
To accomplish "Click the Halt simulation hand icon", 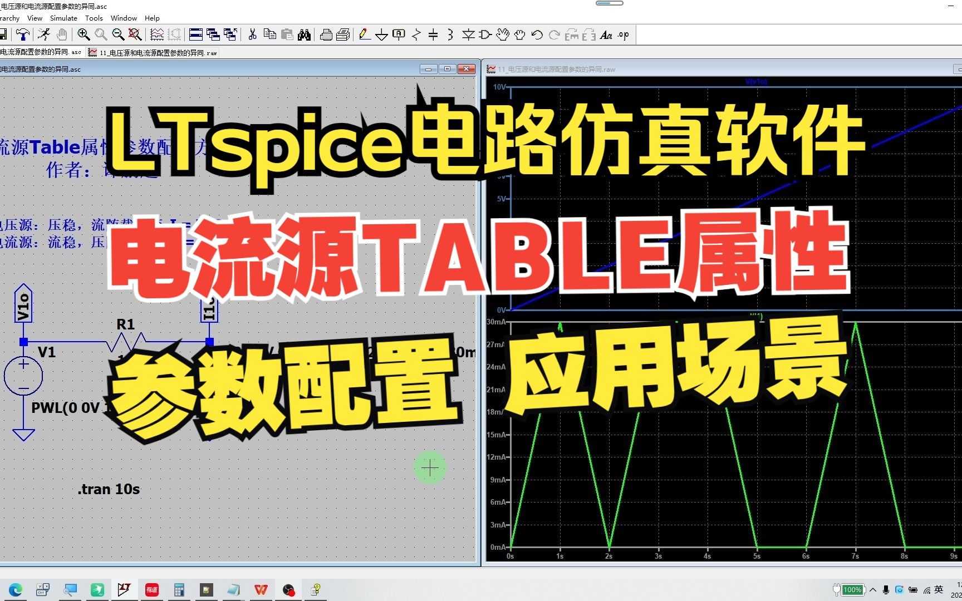I will [61, 35].
